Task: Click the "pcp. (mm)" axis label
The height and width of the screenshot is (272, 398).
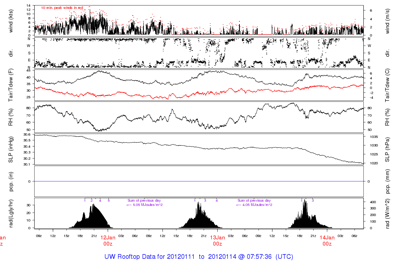Action: [388, 181]
